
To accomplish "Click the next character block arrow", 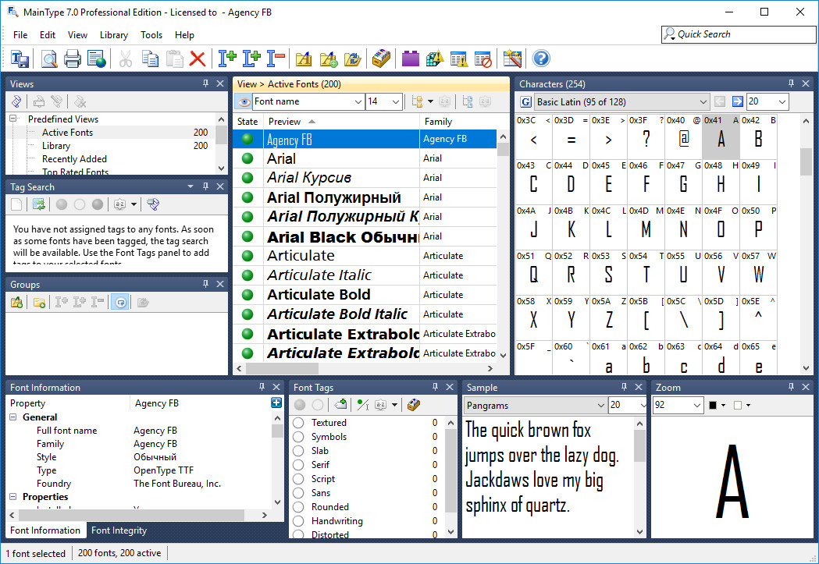I will click(x=738, y=101).
